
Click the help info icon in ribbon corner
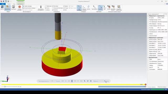tap(167, 4)
